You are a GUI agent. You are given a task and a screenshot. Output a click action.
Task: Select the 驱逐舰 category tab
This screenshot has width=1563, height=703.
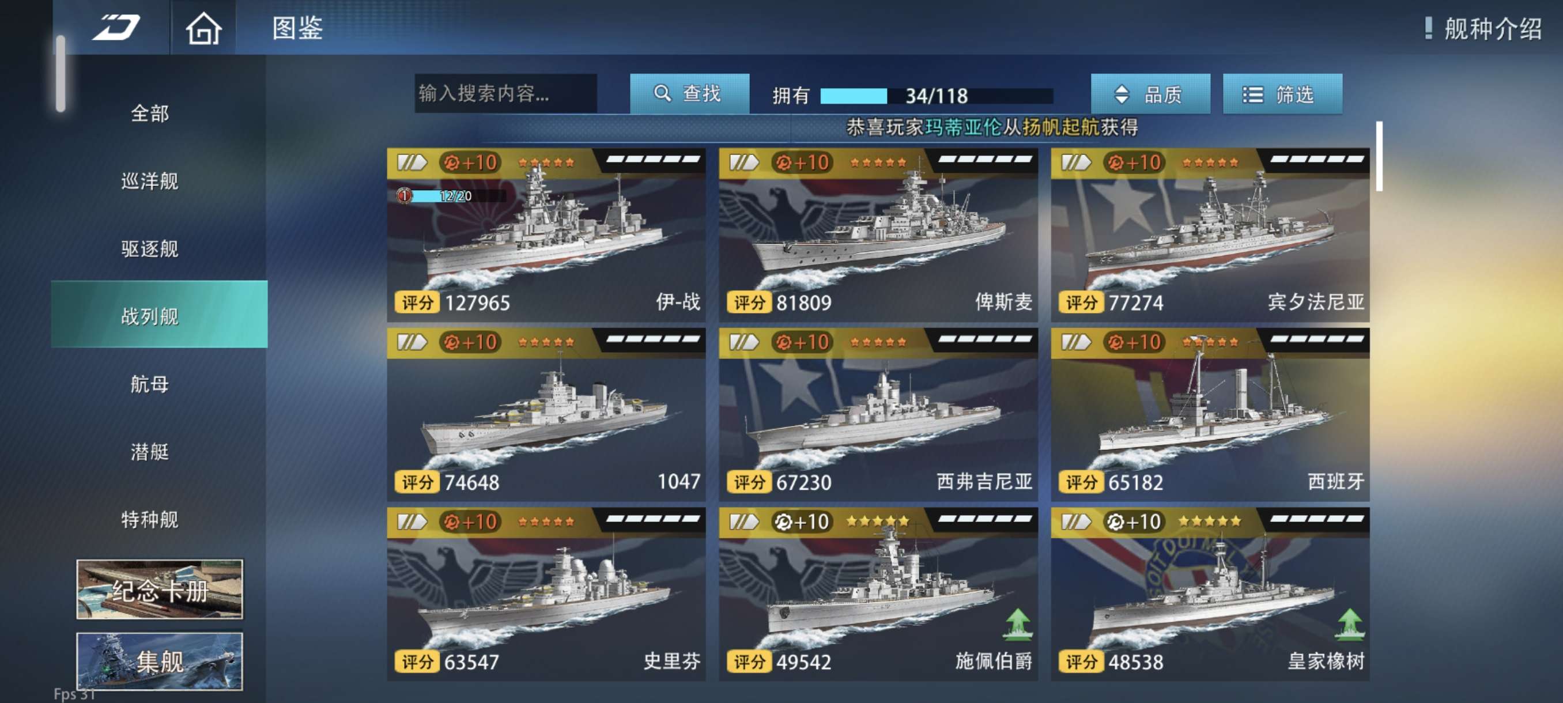150,249
